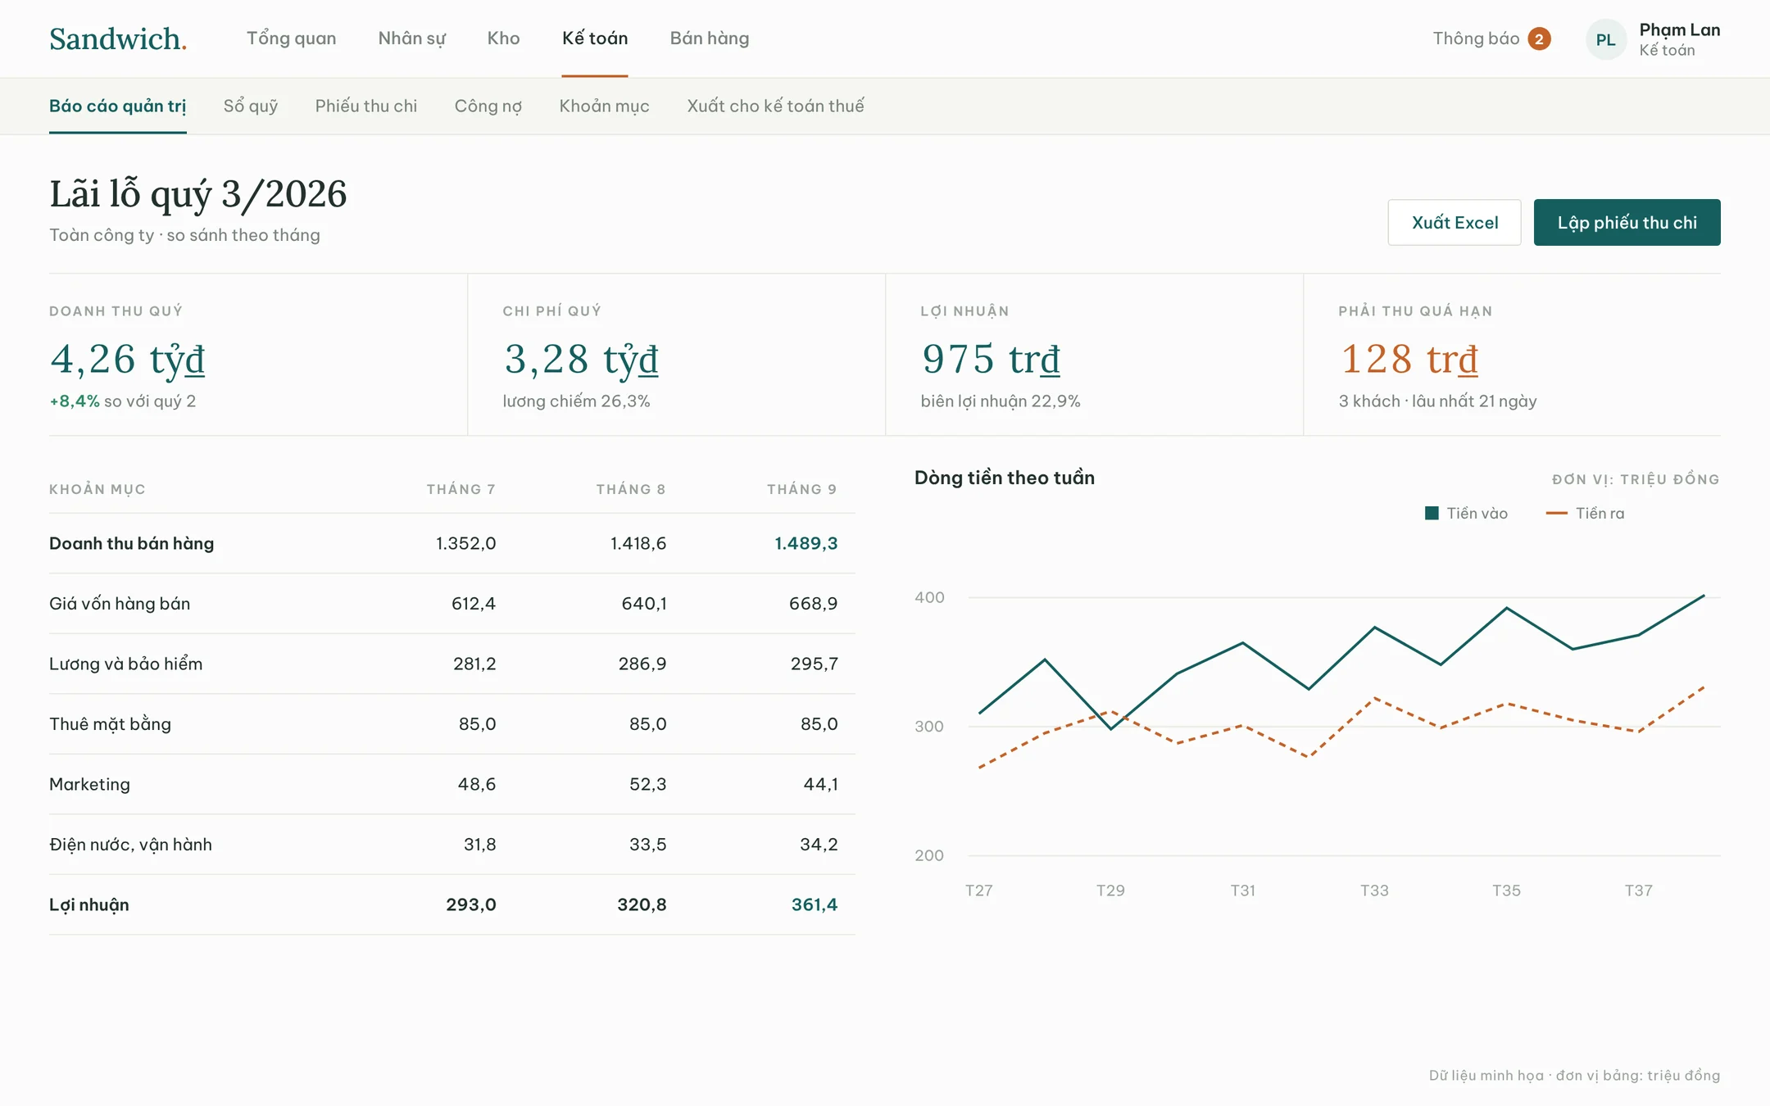Click the Phải thu quá hạn card
The height and width of the screenshot is (1106, 1770).
pos(1512,355)
